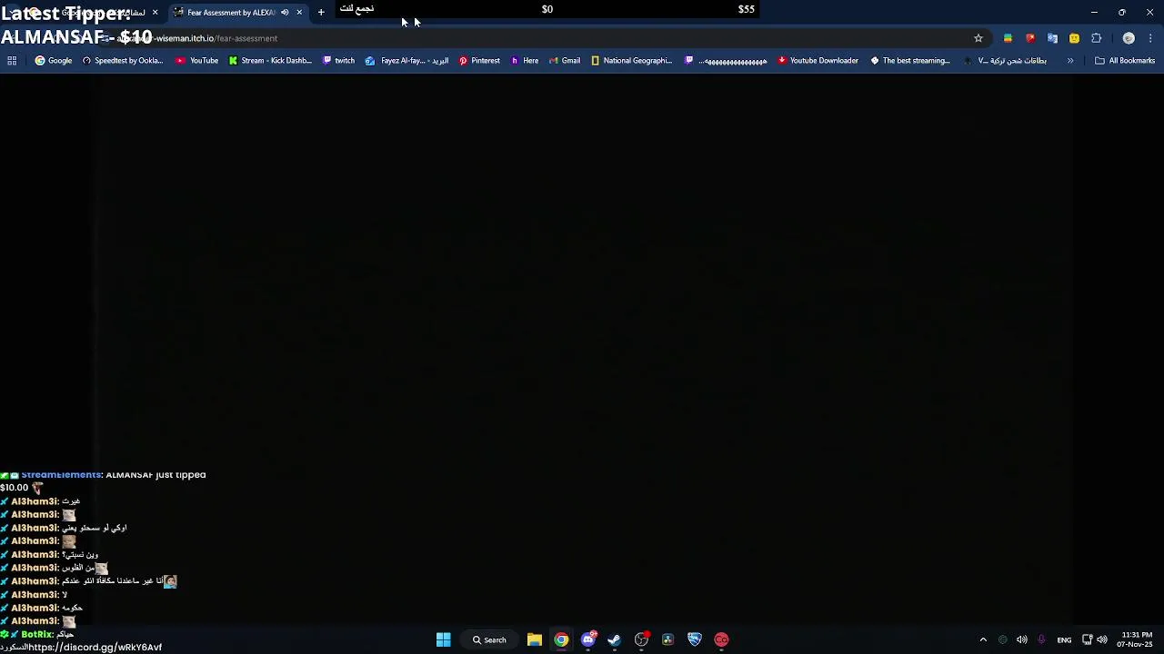Screen dimensions: 1164x654
Task: Open OBS Studio from the taskbar
Action: (642, 639)
